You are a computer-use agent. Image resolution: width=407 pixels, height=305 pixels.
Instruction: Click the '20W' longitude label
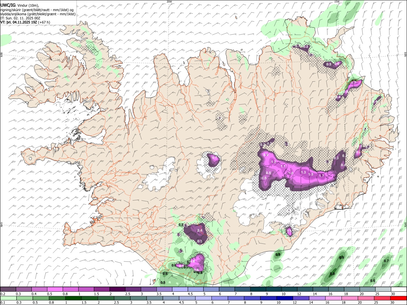pyautogui.click(x=169, y=2)
